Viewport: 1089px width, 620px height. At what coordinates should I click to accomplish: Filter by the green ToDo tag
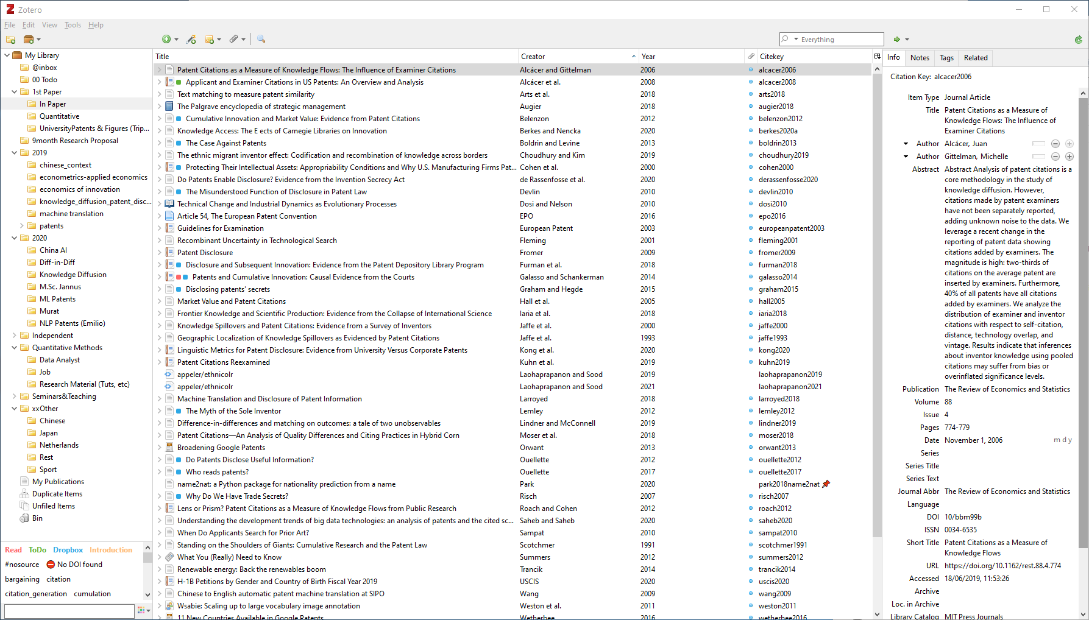pos(37,550)
